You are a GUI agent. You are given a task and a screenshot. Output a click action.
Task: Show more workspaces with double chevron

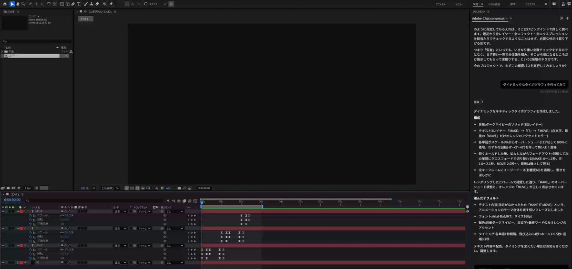546,4
